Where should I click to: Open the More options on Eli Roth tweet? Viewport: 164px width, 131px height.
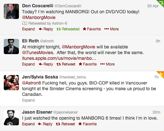107,64
